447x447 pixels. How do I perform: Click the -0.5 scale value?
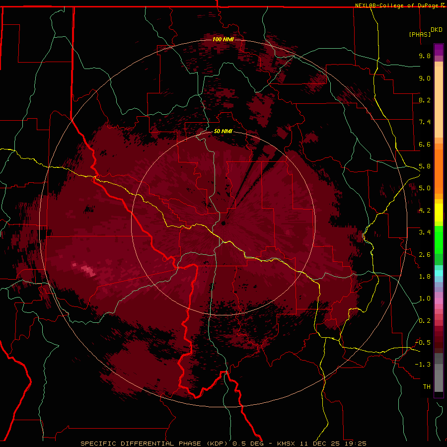pyautogui.click(x=423, y=343)
